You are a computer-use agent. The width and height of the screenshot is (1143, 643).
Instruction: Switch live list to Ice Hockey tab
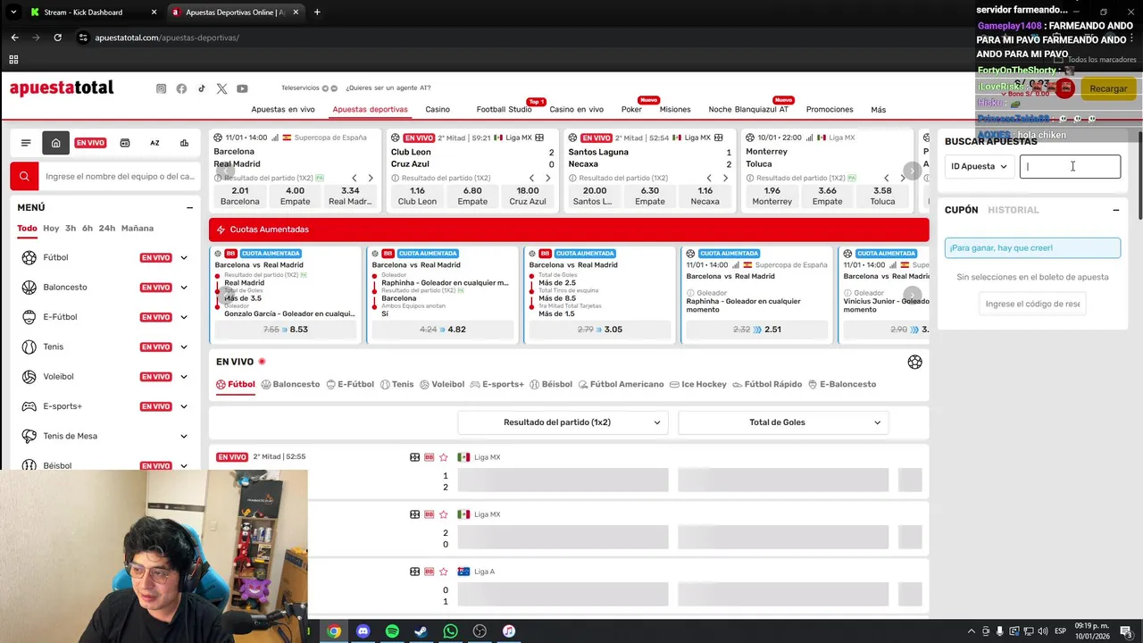click(698, 384)
